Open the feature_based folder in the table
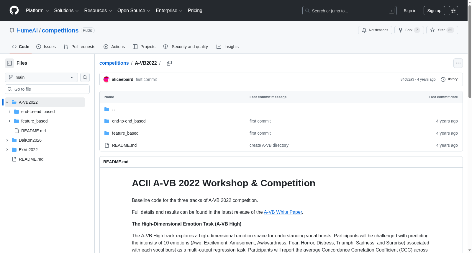 coord(125,133)
